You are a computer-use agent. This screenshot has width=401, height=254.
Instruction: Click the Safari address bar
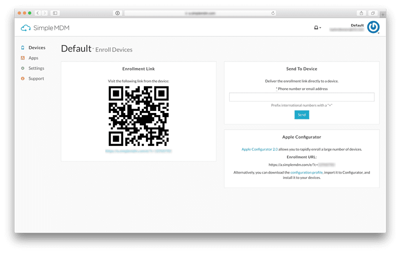(200, 13)
